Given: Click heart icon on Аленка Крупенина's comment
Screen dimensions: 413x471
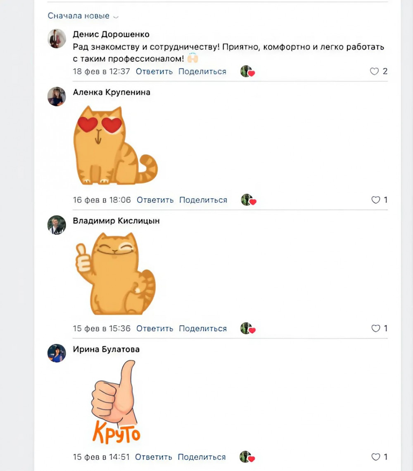Looking at the screenshot, I should (375, 200).
